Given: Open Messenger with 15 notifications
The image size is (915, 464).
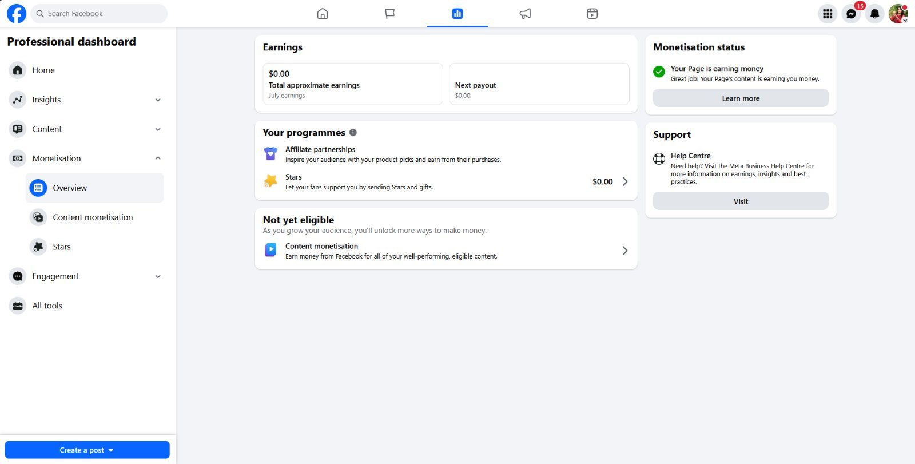Looking at the screenshot, I should 851,14.
